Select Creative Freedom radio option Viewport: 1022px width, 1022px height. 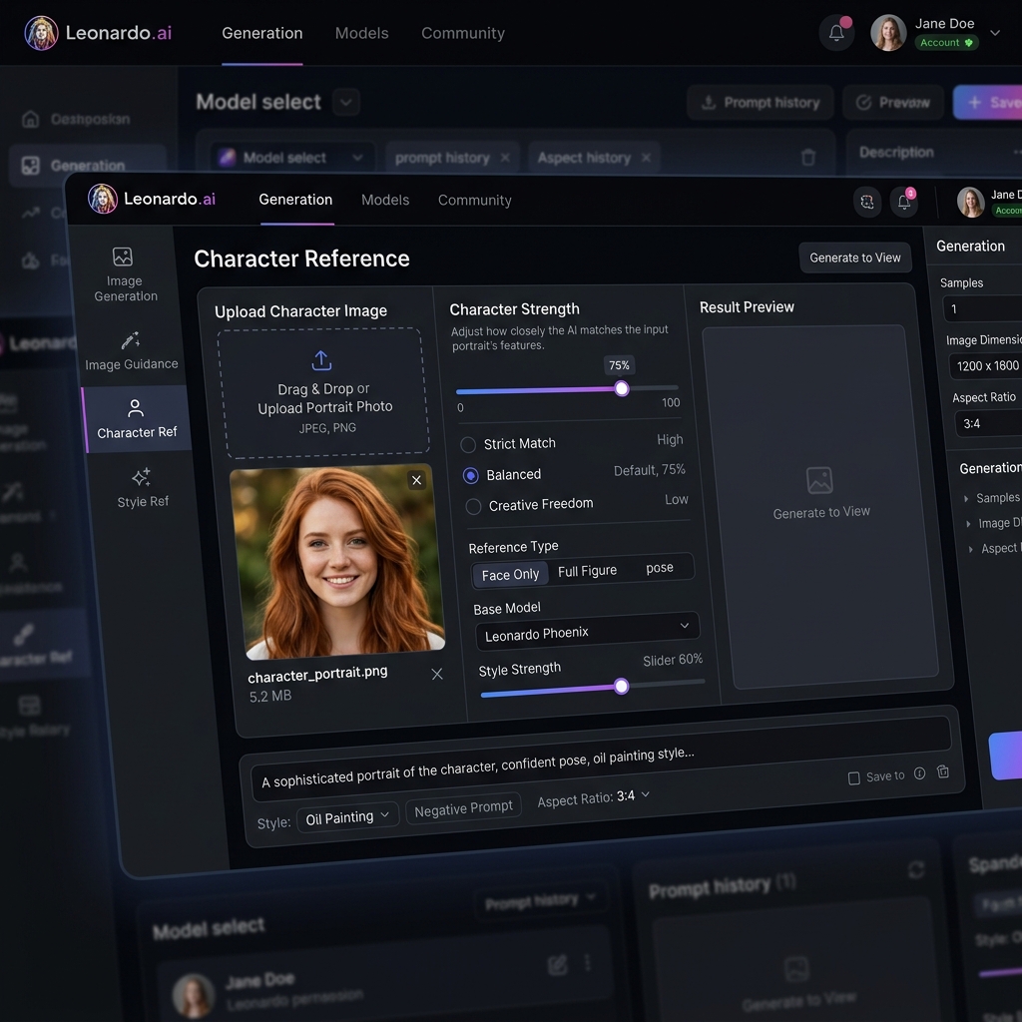coord(474,506)
